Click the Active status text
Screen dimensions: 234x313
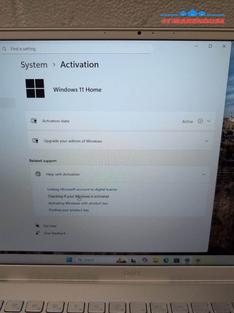tap(188, 121)
